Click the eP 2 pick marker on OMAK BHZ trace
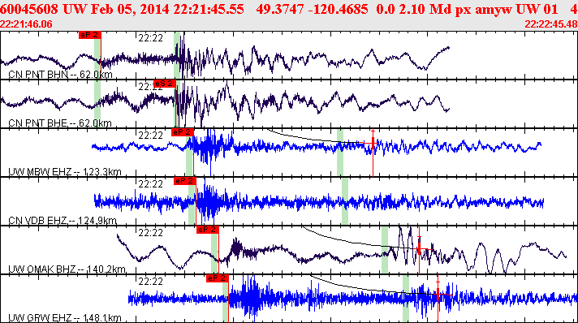Screen dimensions: 578x323 coord(208,230)
